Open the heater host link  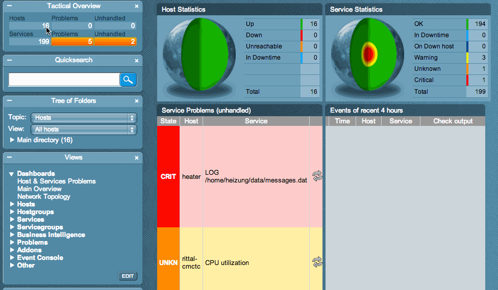191,177
